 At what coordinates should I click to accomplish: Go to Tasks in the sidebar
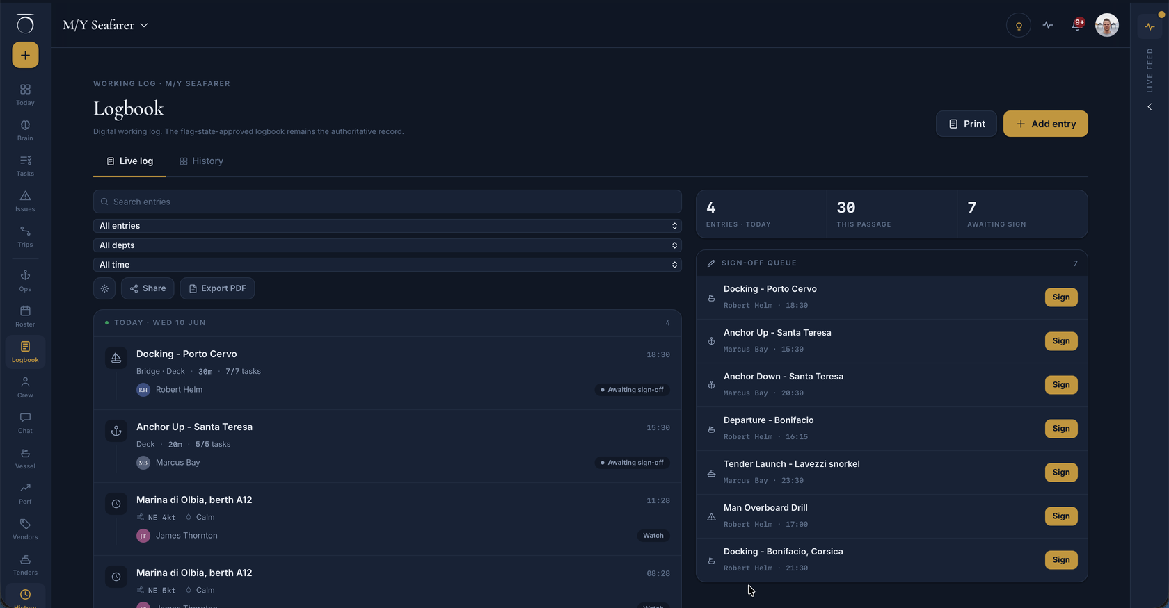pos(25,165)
